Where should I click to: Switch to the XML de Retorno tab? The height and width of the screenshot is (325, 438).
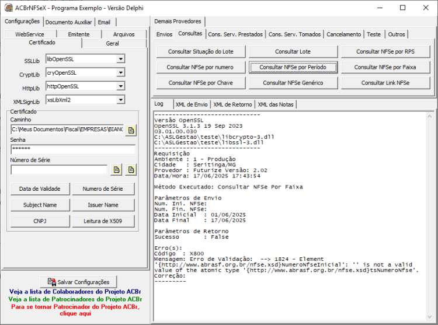[232, 104]
